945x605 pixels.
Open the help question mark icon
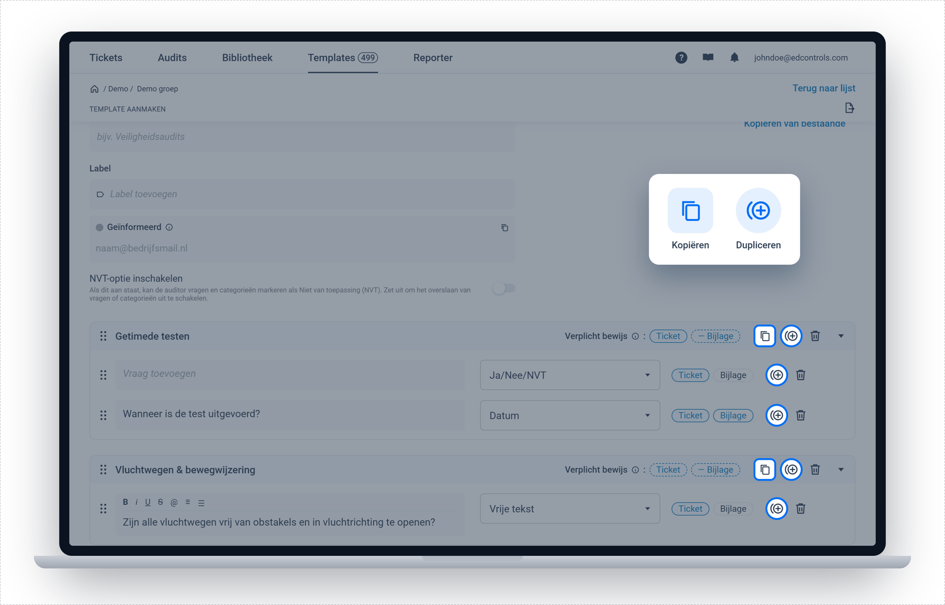click(x=681, y=58)
